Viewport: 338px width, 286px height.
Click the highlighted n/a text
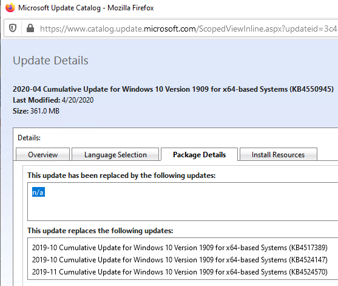pyautogui.click(x=38, y=192)
